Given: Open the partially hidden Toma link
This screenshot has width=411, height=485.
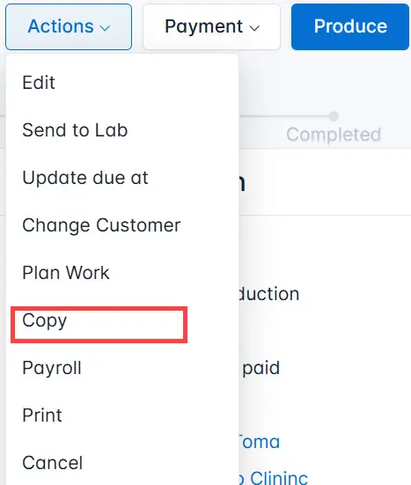Looking at the screenshot, I should pos(259,442).
